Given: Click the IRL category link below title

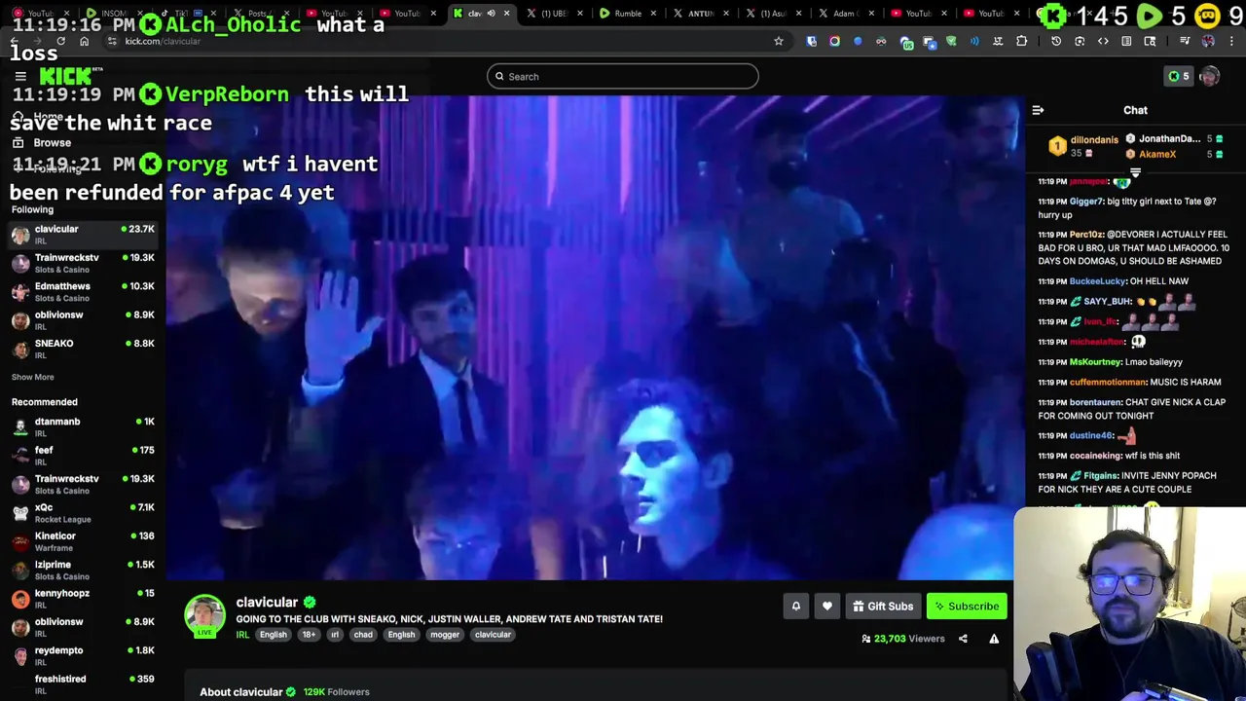Looking at the screenshot, I should (x=242, y=635).
